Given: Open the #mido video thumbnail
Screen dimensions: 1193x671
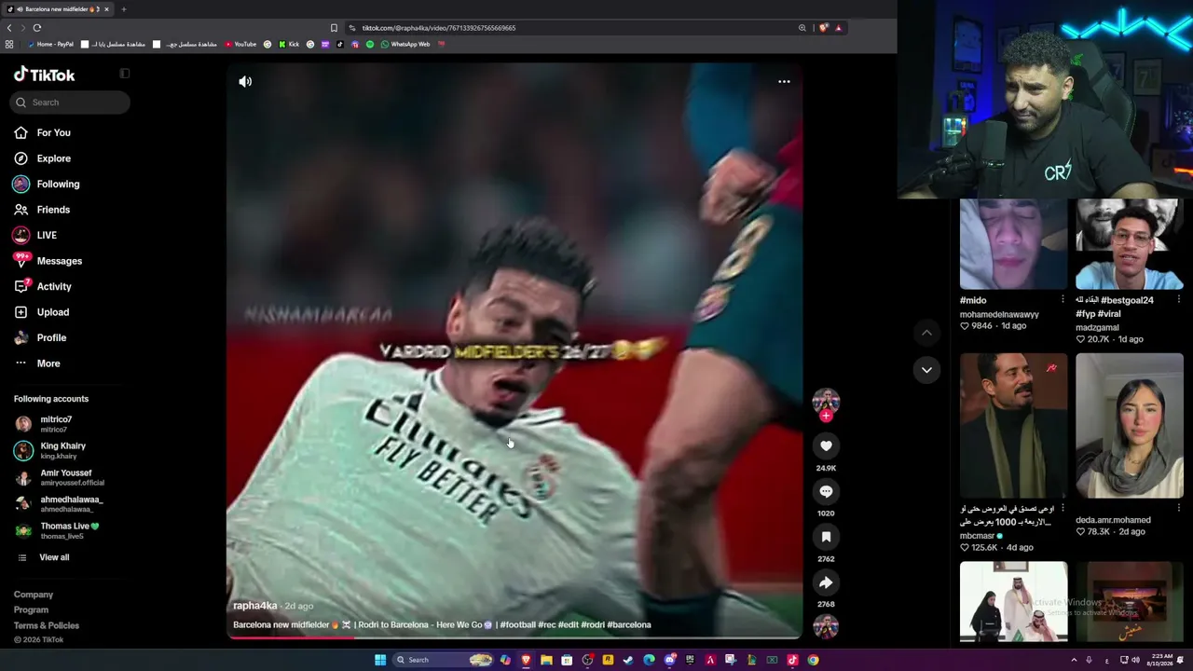Looking at the screenshot, I should point(1013,244).
